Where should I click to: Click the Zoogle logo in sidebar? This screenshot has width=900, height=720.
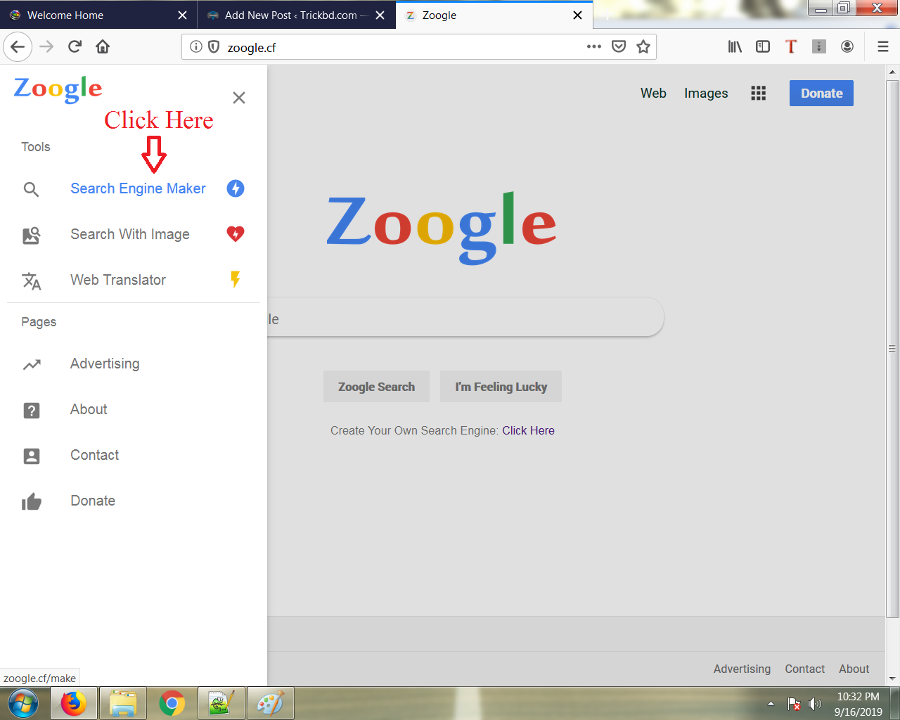click(58, 89)
